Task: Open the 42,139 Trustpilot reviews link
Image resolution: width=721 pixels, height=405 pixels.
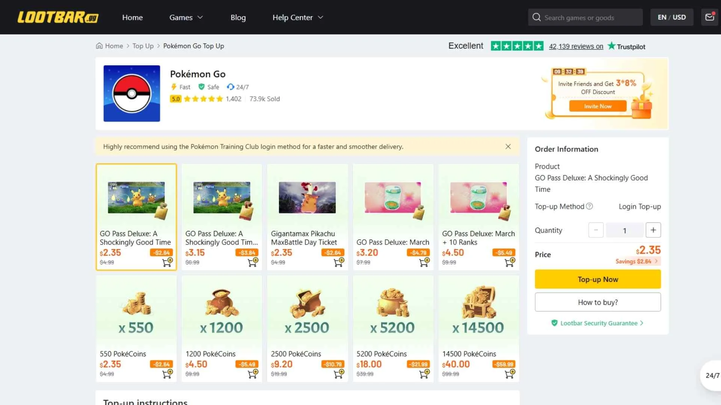Action: [x=576, y=46]
